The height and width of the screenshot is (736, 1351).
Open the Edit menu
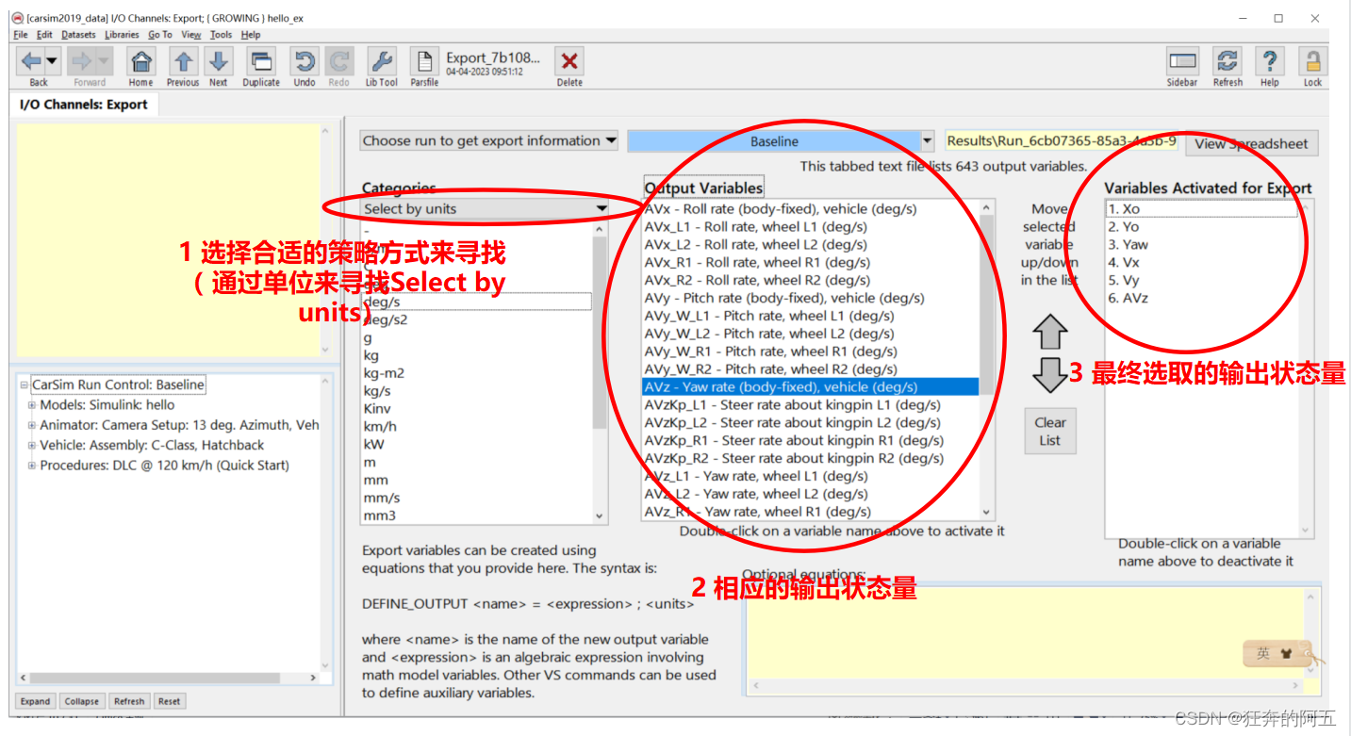(x=44, y=35)
